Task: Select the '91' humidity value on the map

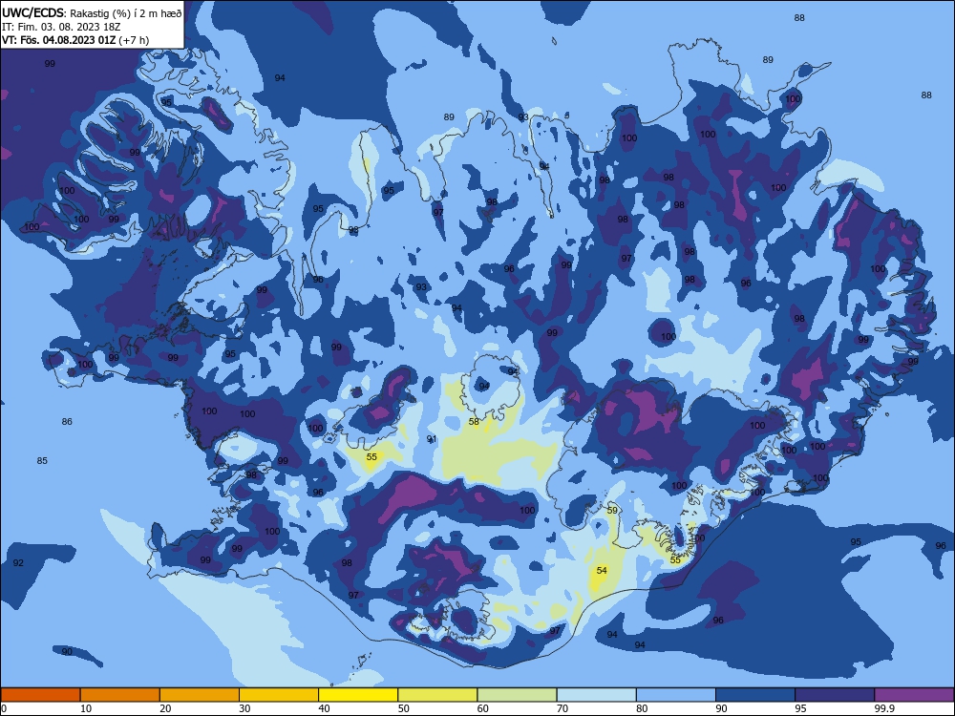Action: click(432, 439)
